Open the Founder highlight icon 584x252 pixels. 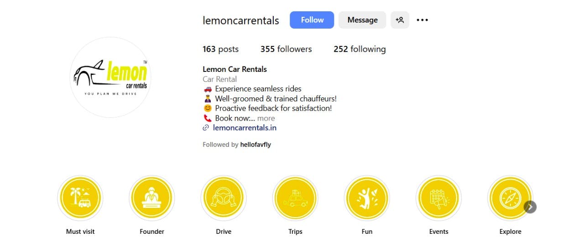pyautogui.click(x=152, y=198)
